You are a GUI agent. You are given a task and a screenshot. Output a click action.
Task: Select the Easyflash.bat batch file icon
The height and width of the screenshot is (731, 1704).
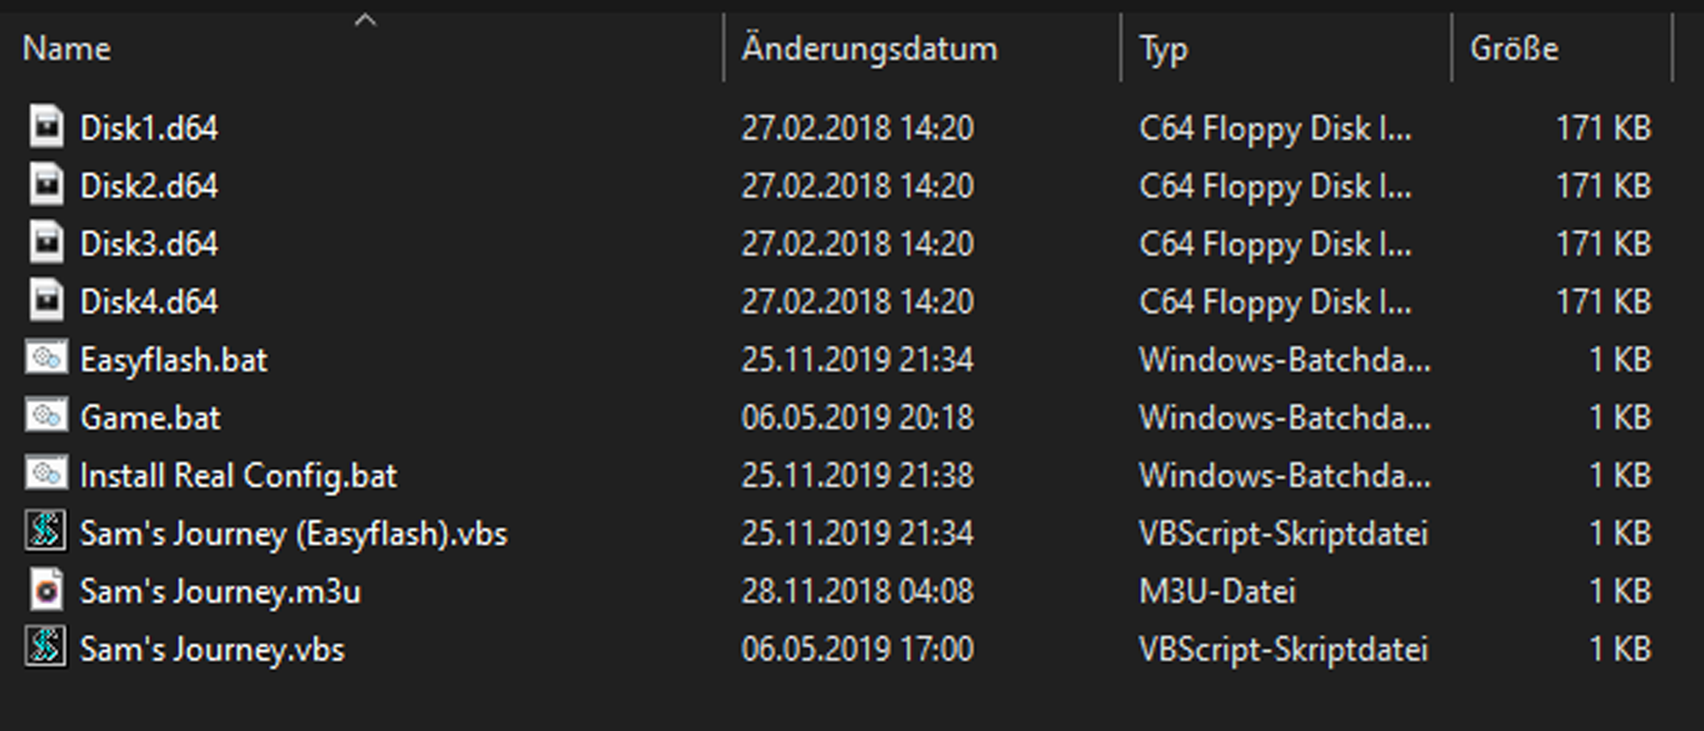pos(46,358)
